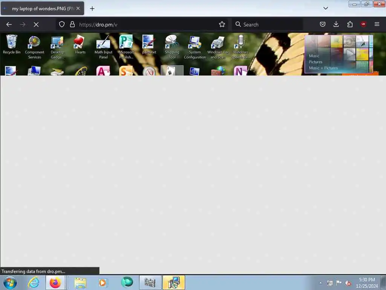Image resolution: width=386 pixels, height=290 pixels.
Task: Open a new tab with plus button
Action: pyautogui.click(x=92, y=9)
